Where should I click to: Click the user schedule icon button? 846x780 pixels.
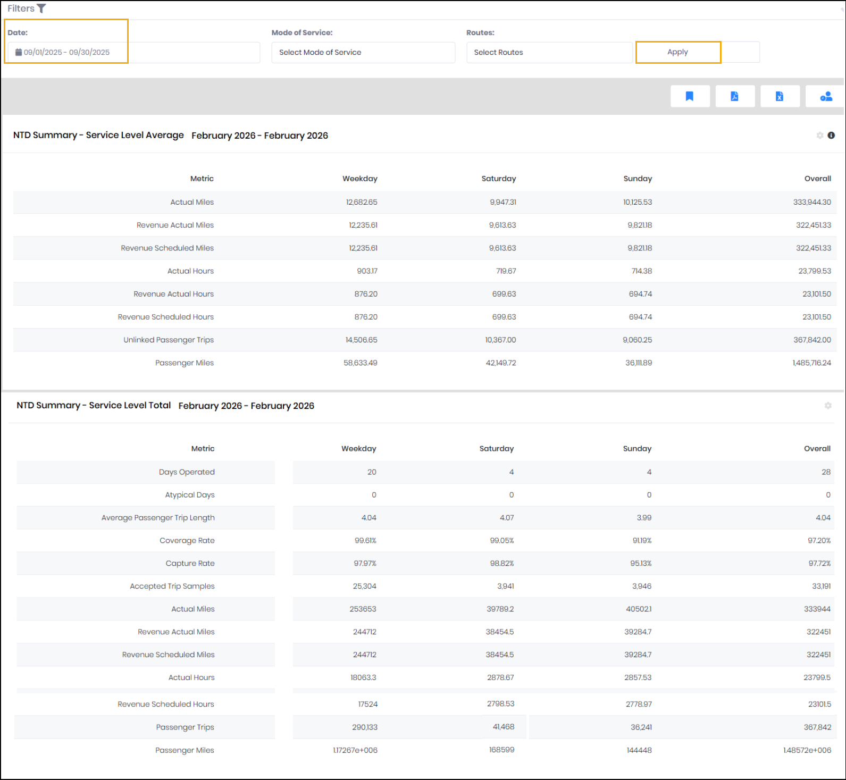(825, 96)
